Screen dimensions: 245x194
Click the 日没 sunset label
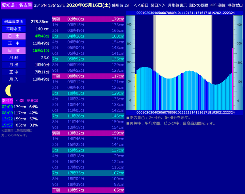pos(13,50)
